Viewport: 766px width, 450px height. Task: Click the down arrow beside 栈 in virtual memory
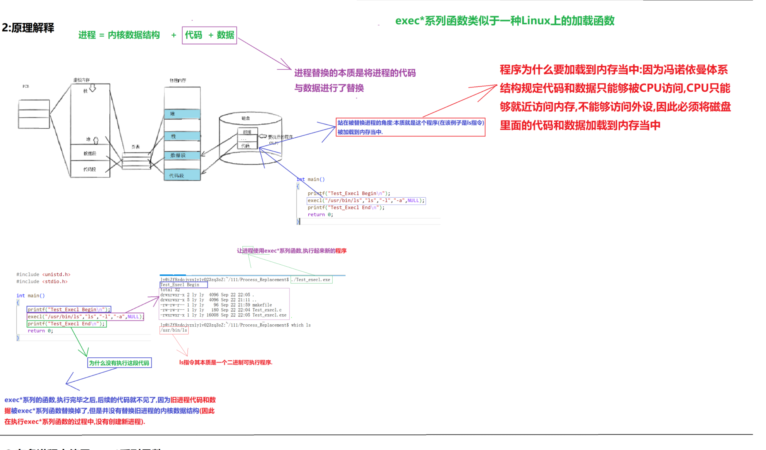pyautogui.click(x=93, y=88)
